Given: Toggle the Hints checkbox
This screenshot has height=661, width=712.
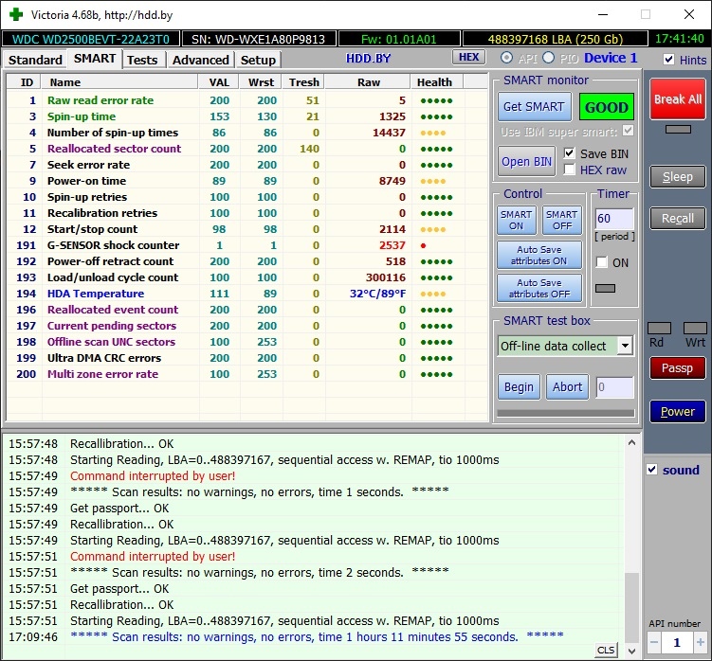Looking at the screenshot, I should pos(670,60).
